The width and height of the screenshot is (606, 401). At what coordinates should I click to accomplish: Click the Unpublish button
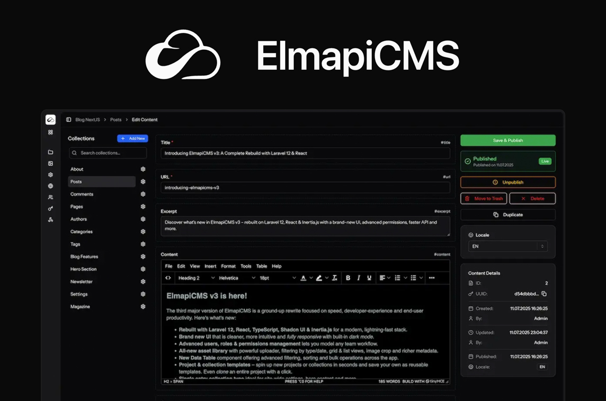pos(508,182)
